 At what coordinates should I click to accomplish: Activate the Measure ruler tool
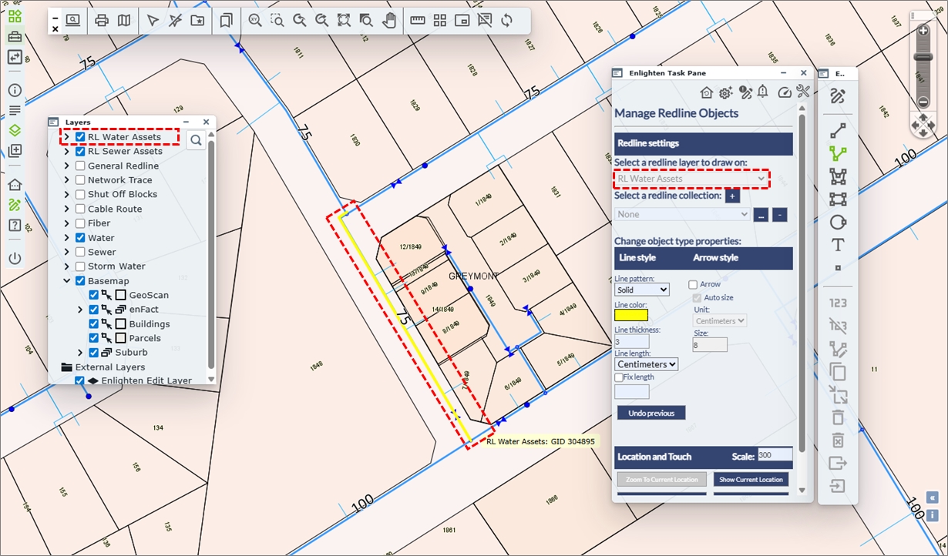point(418,21)
